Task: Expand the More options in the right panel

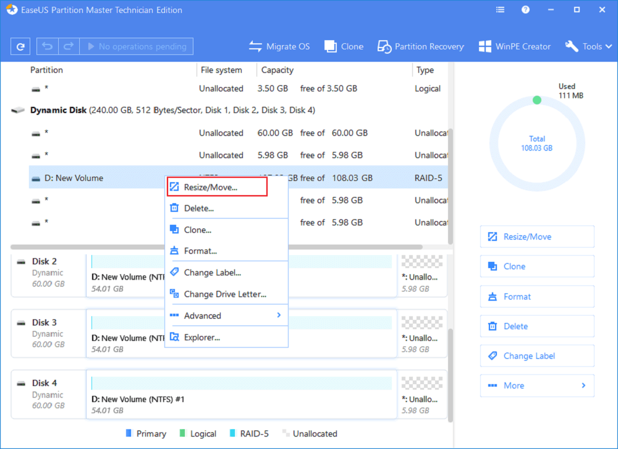Action: click(536, 385)
